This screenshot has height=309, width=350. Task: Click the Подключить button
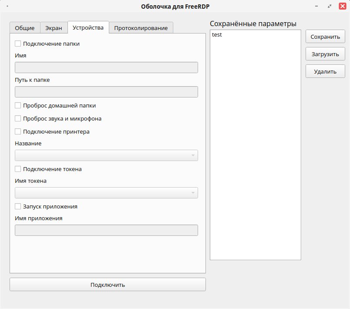pos(108,285)
